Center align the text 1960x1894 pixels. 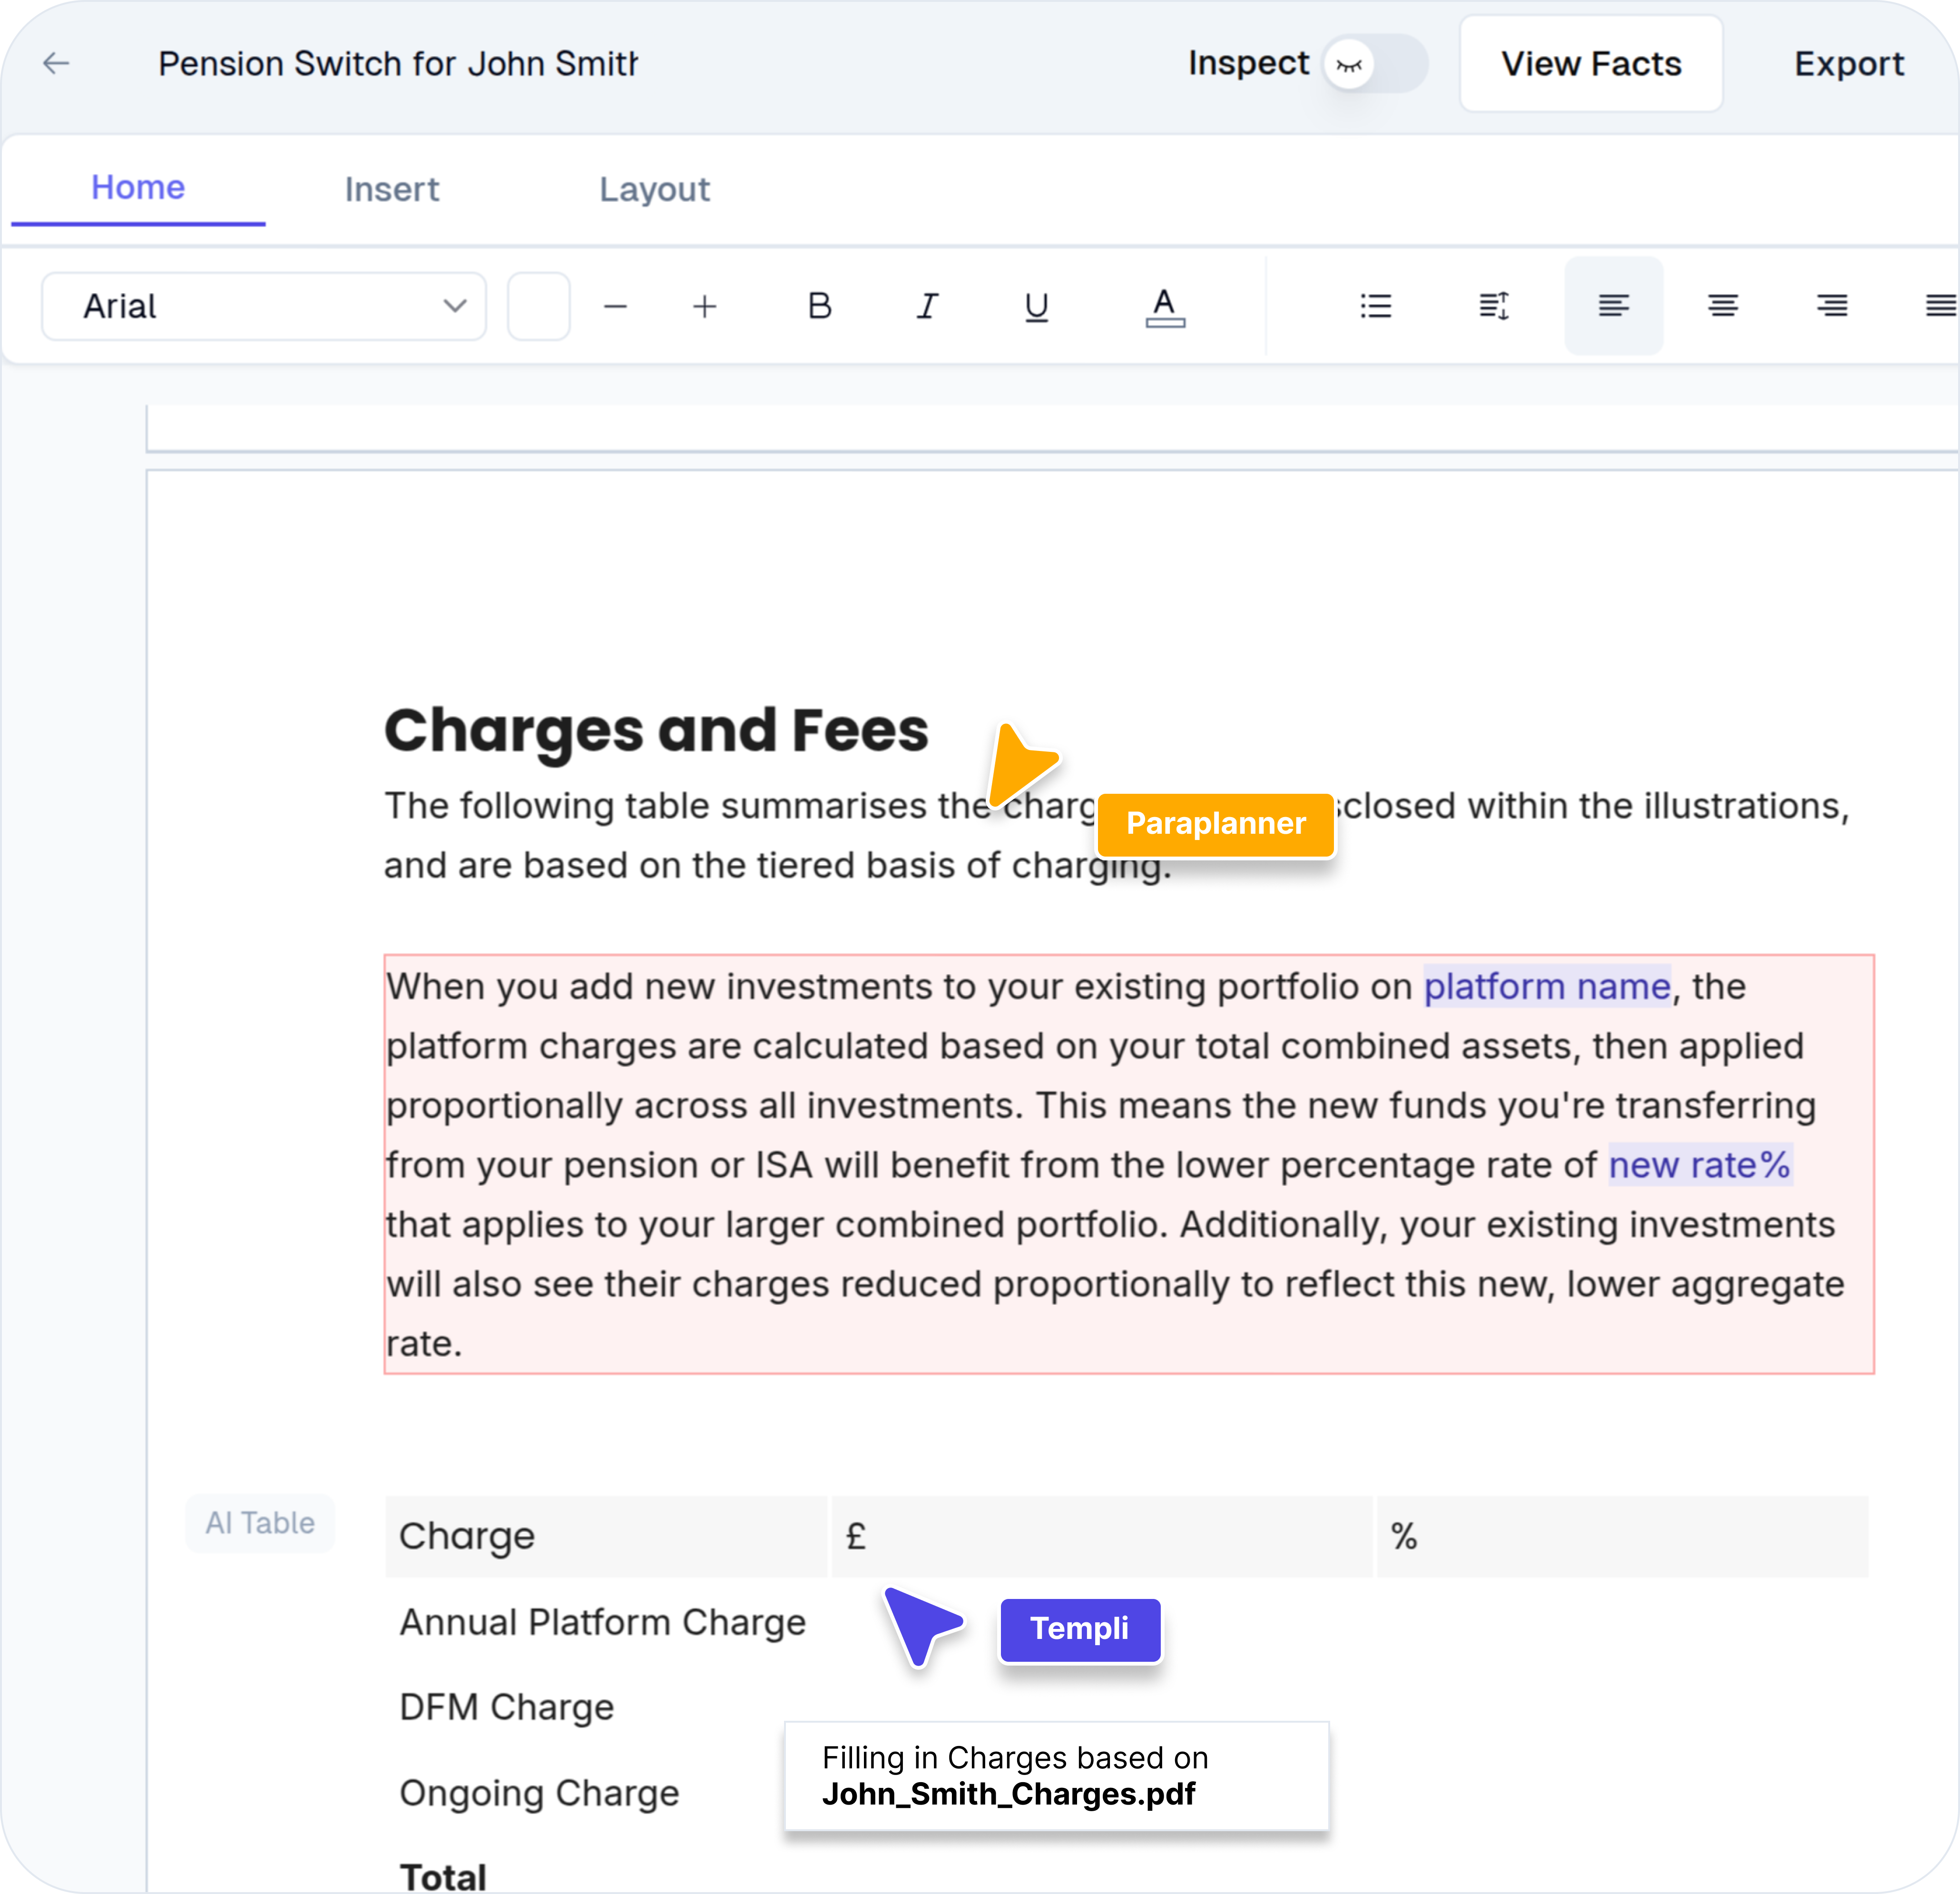pyautogui.click(x=1722, y=306)
